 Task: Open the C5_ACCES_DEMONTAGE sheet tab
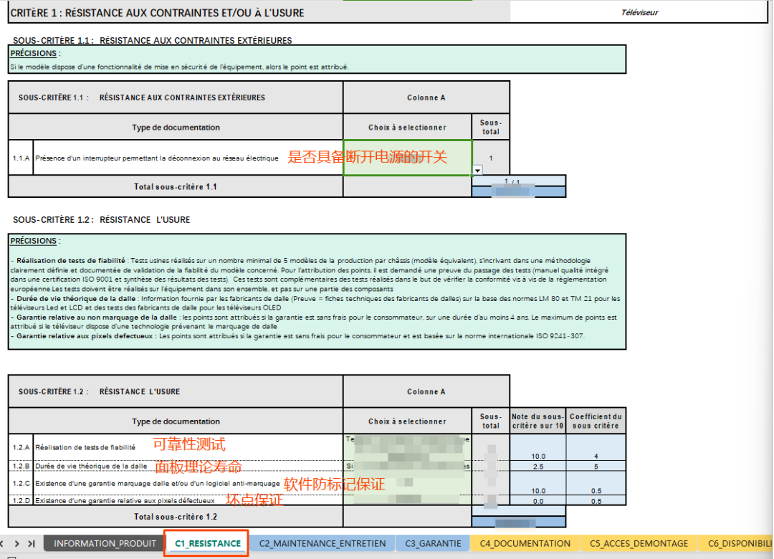coord(639,543)
